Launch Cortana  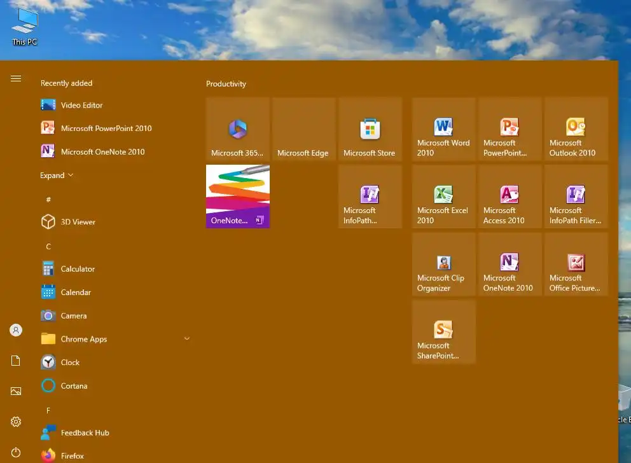[x=116, y=386]
